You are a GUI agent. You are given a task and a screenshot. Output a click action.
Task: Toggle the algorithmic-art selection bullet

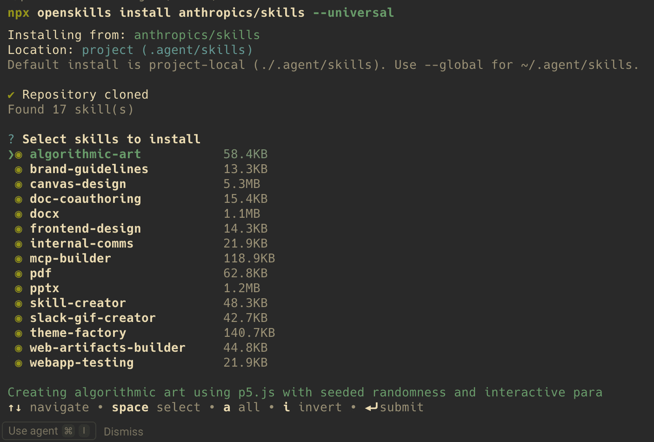pos(19,154)
